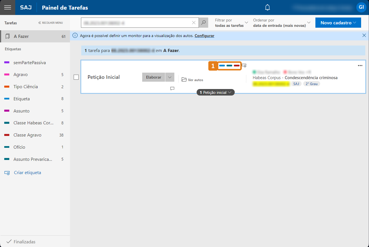Click the magnifier search button

(x=203, y=23)
